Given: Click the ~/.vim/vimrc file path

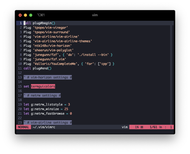Looking at the screenshot, I should pyautogui.click(x=44, y=127).
